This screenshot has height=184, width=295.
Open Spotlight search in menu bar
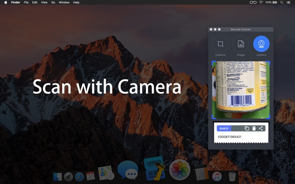point(282,3)
